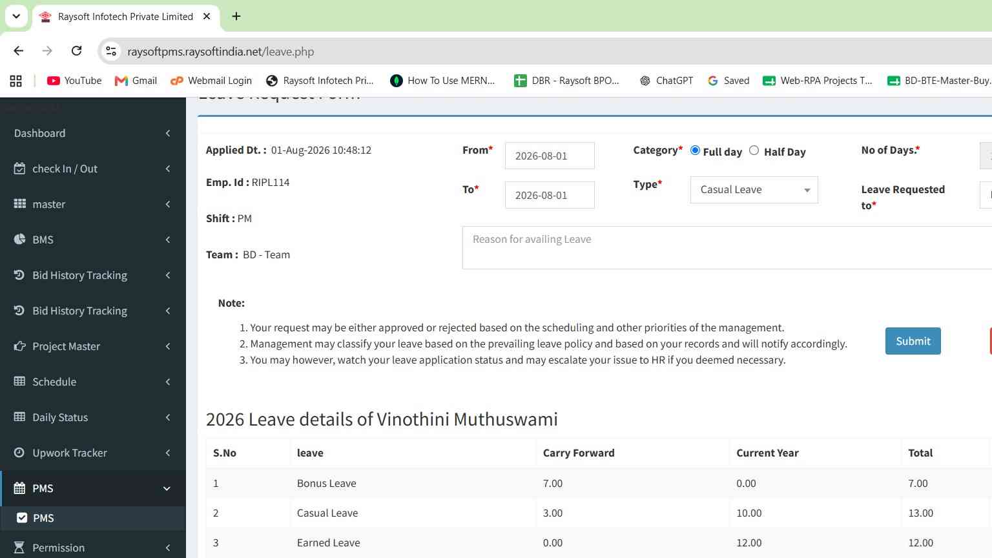The height and width of the screenshot is (558, 992).
Task: Click the BMS pie chart icon
Action: click(x=19, y=240)
